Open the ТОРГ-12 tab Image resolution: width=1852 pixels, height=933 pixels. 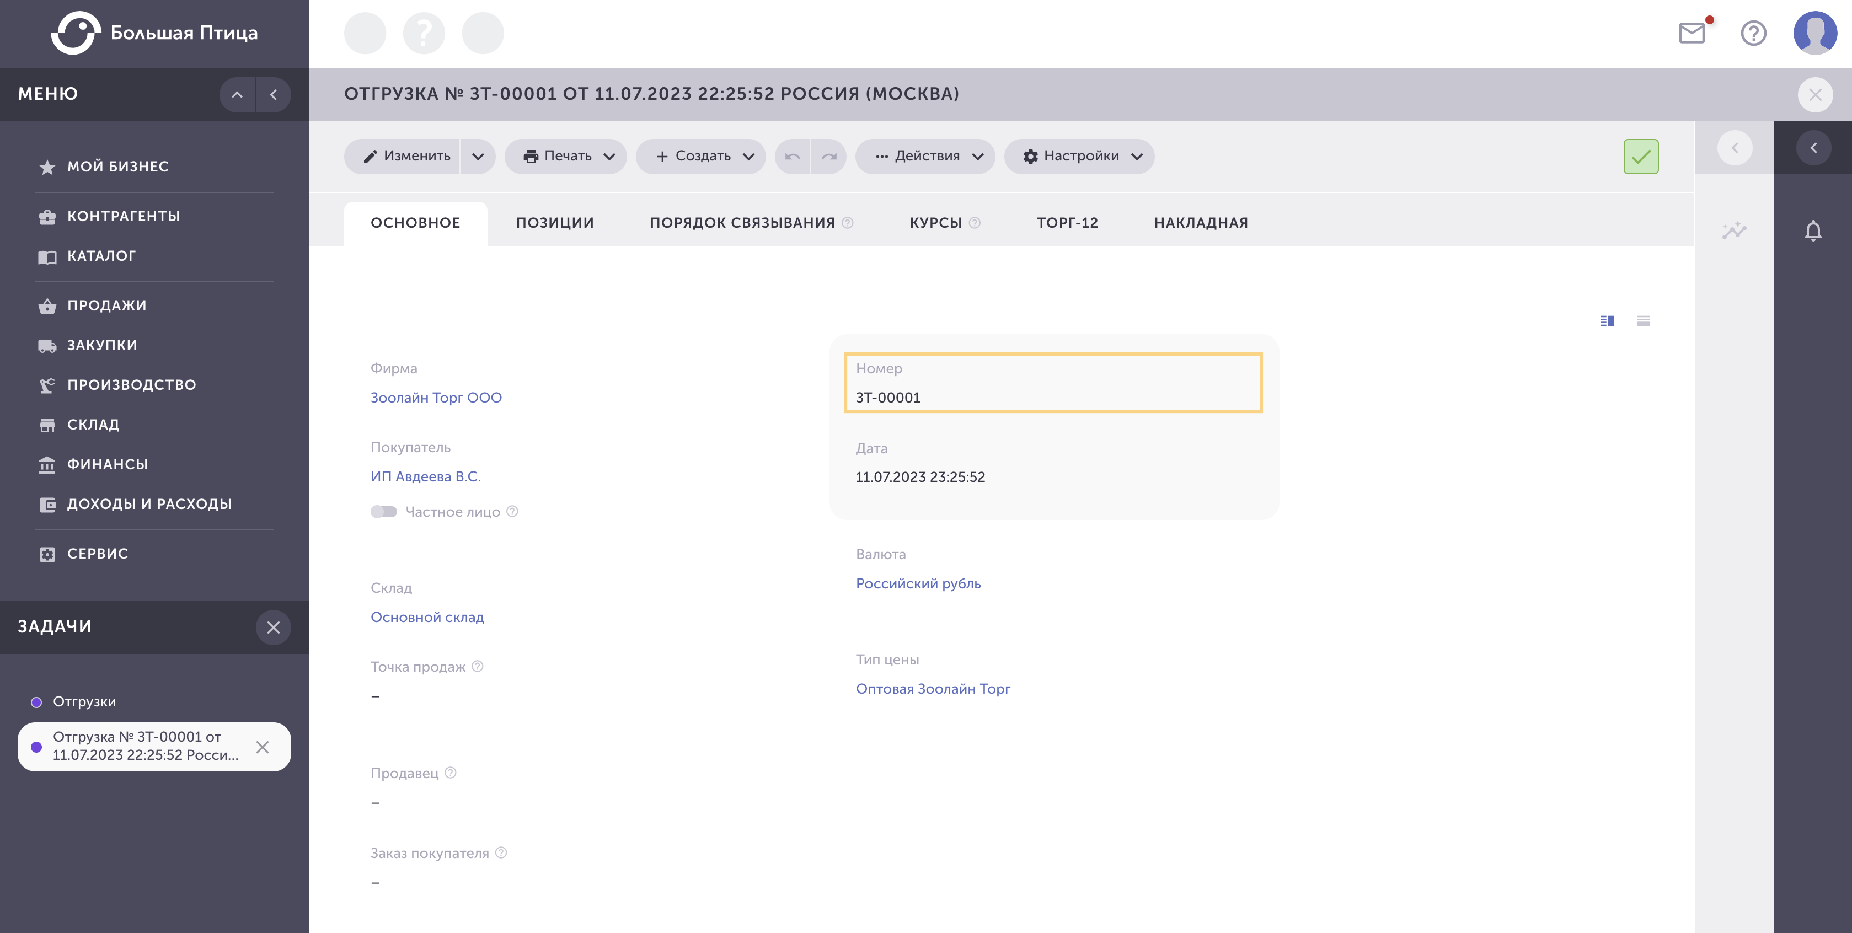tap(1068, 223)
